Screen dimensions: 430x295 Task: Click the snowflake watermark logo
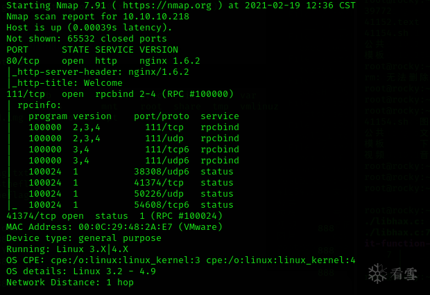(377, 274)
